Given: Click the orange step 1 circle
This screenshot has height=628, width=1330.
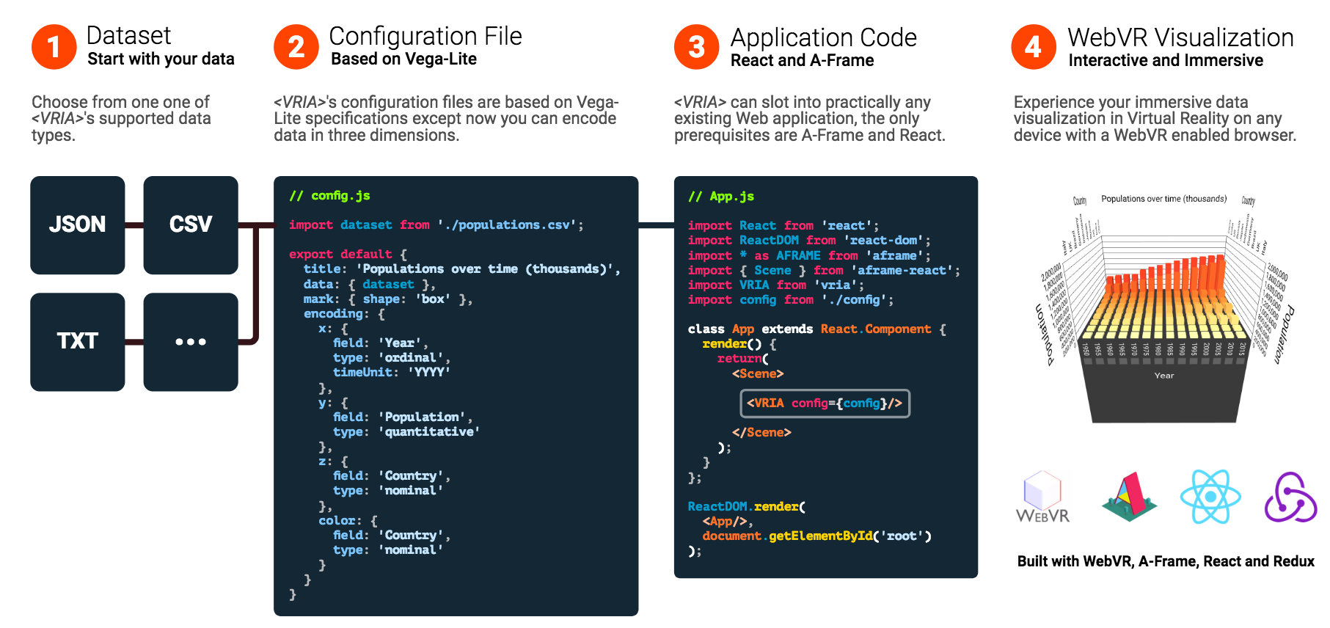Looking at the screenshot, I should pos(54,47).
